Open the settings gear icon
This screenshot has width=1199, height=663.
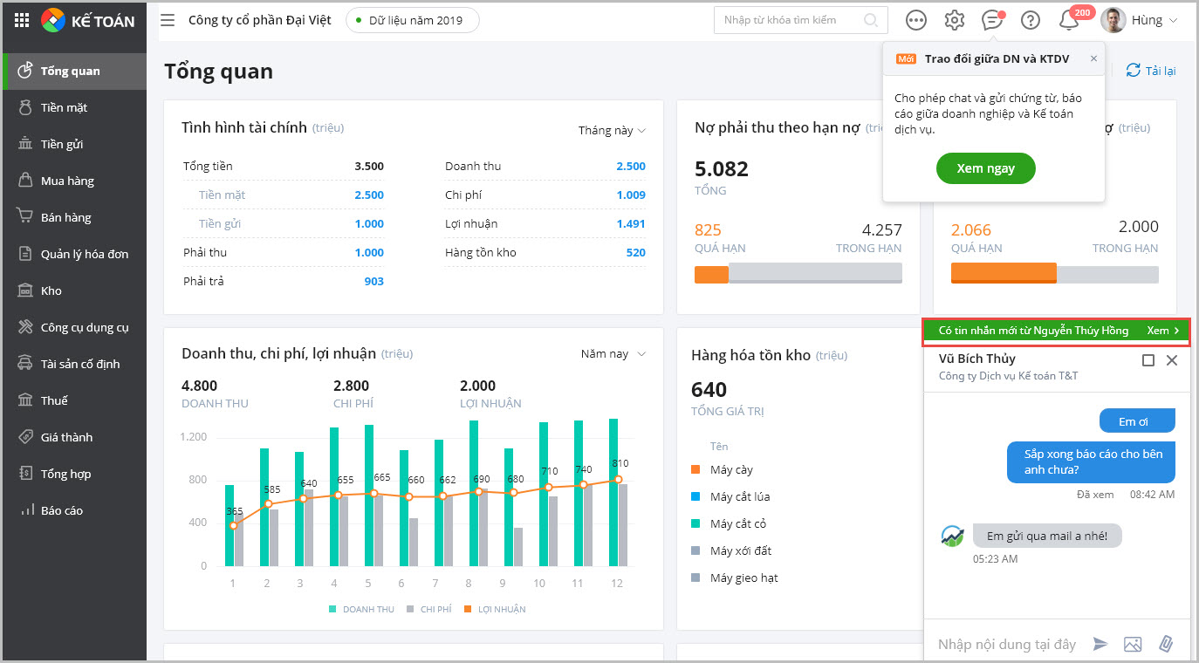[x=955, y=20]
